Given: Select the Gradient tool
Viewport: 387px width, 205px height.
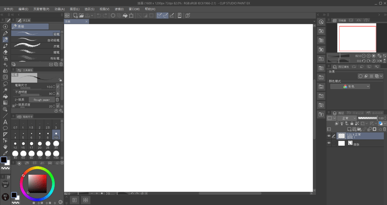Looking at the screenshot, I should coord(5,102).
